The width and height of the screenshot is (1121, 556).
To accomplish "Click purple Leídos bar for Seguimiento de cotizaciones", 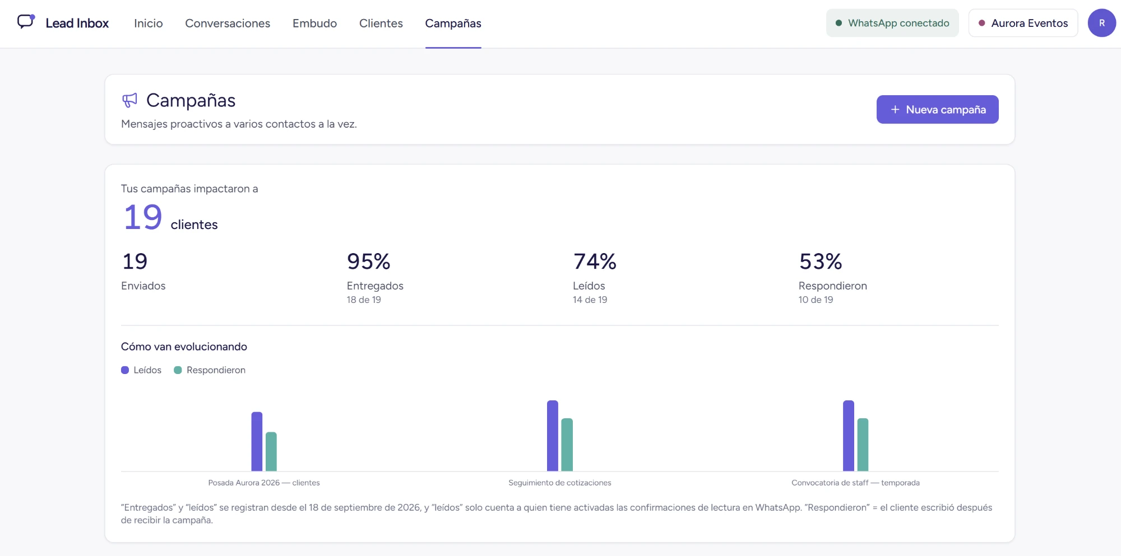I will [553, 436].
